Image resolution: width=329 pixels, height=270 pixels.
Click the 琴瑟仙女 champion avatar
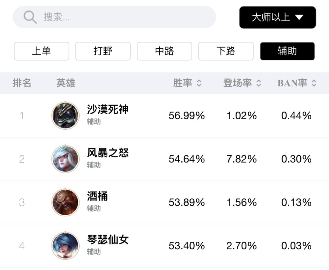[65, 246]
